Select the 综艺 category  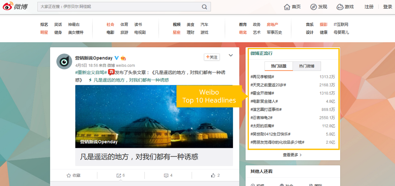click(x=44, y=25)
